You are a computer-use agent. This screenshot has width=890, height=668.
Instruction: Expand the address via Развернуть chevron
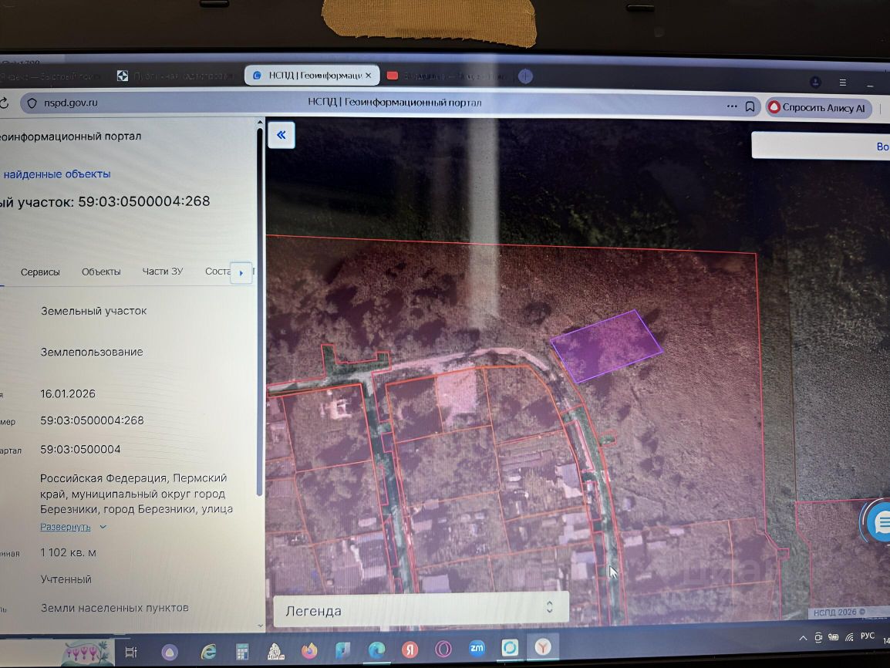(x=103, y=527)
